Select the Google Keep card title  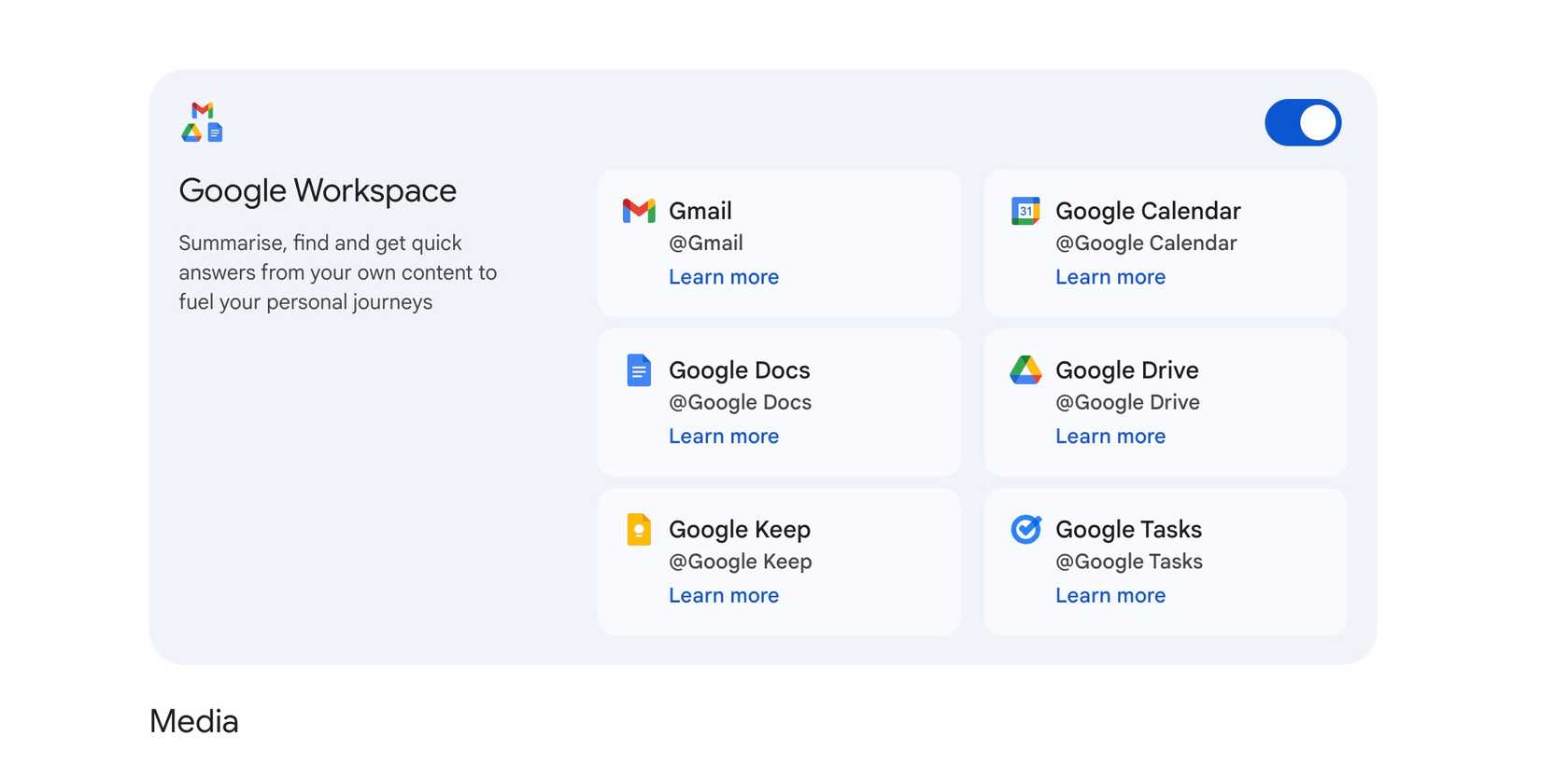[740, 530]
